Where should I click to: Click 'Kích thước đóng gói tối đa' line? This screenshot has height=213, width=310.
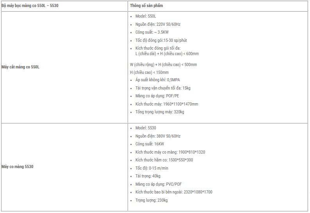point(158,48)
